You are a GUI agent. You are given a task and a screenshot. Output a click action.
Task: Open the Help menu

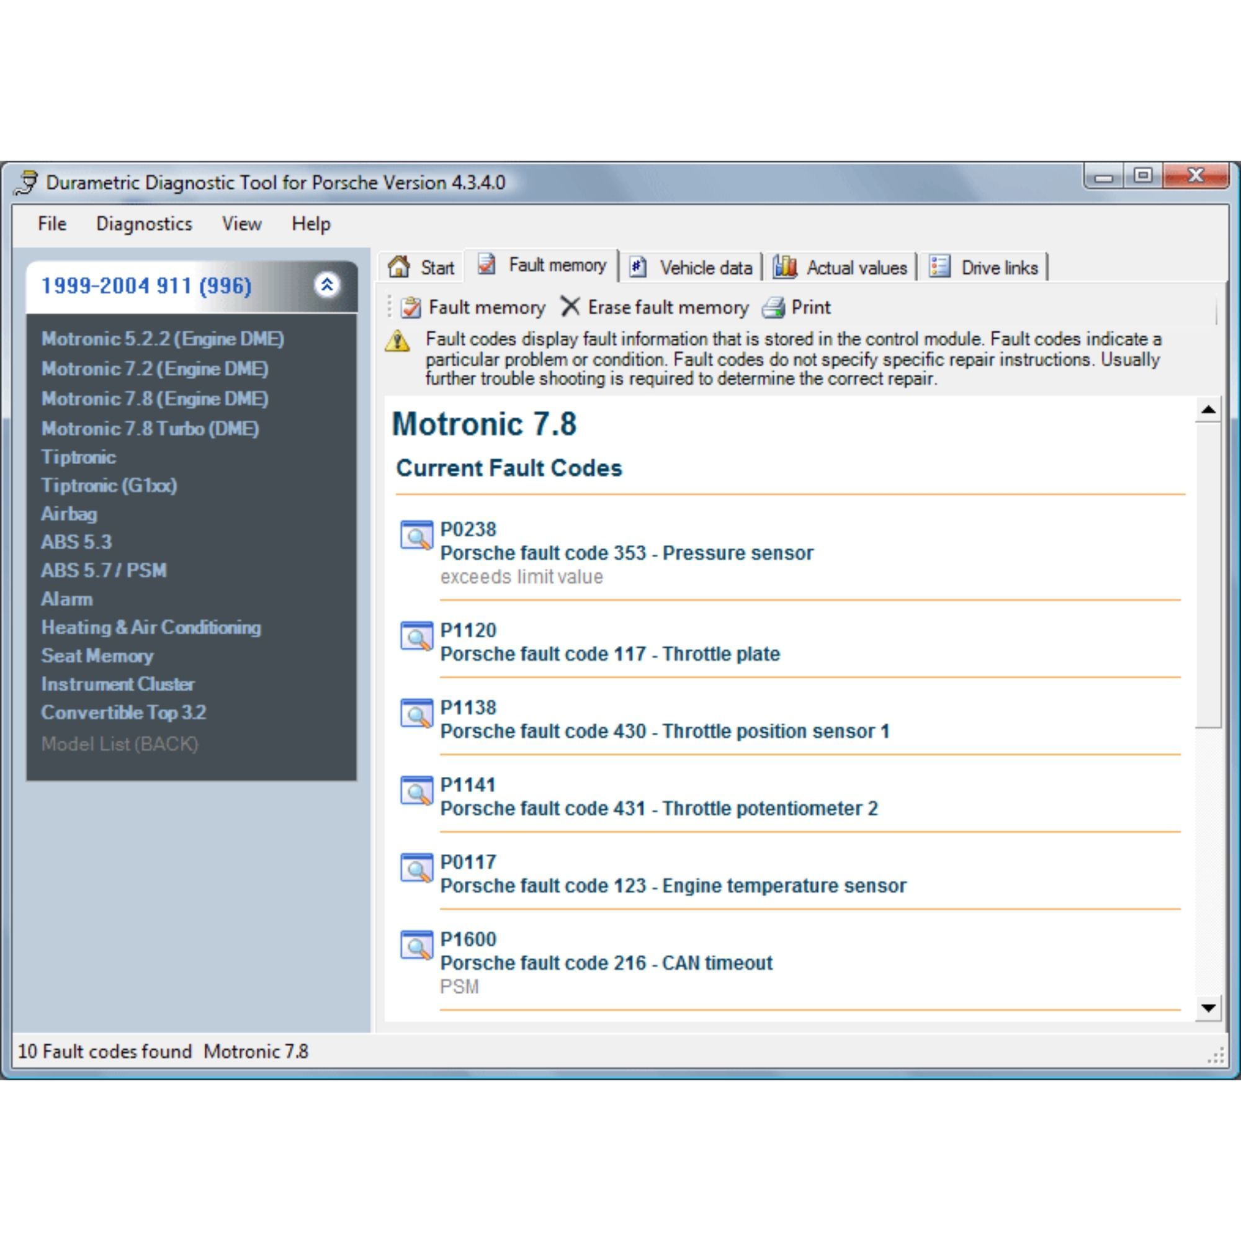(x=311, y=223)
